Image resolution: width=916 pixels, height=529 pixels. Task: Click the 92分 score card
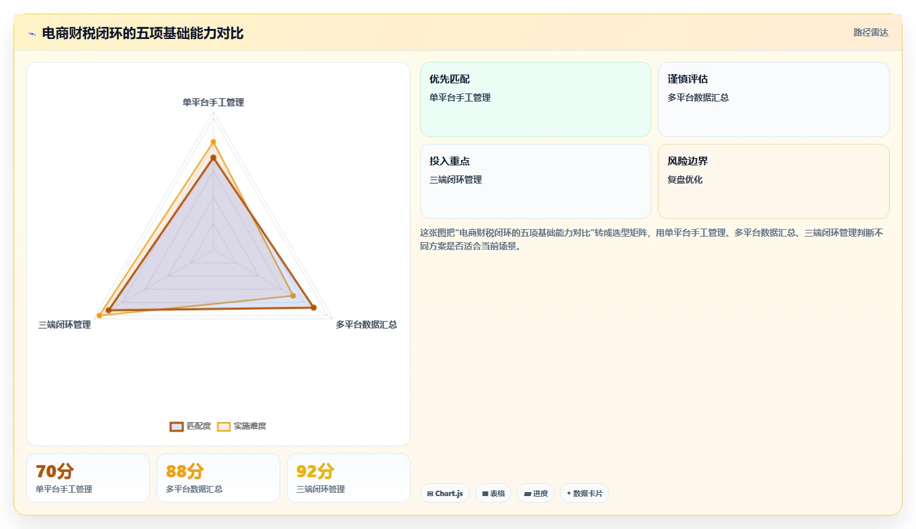[349, 478]
